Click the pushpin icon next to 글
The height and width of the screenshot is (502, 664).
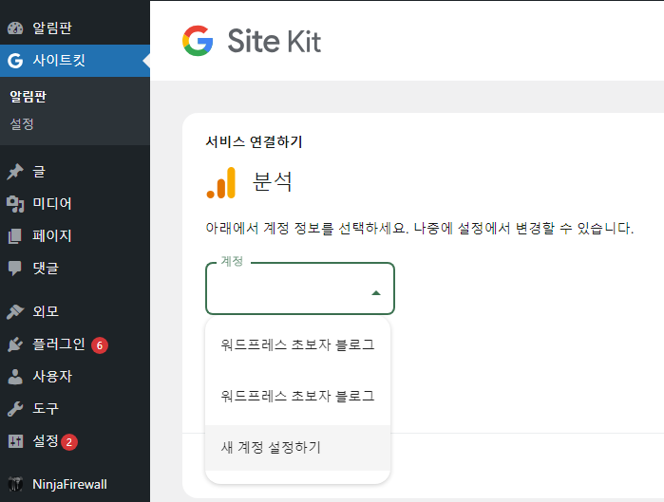(15, 171)
